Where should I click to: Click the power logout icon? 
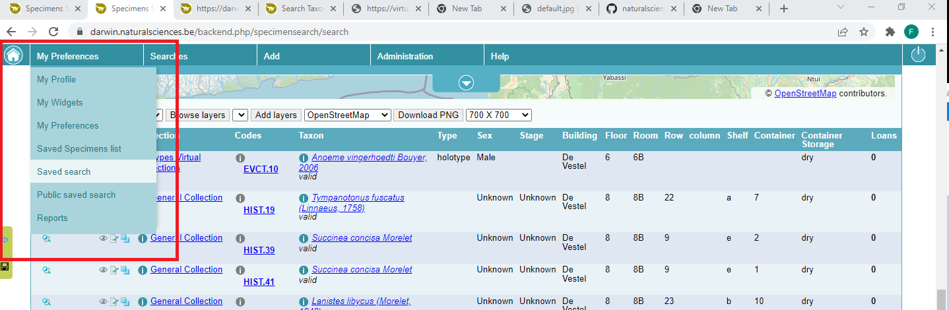(x=919, y=55)
